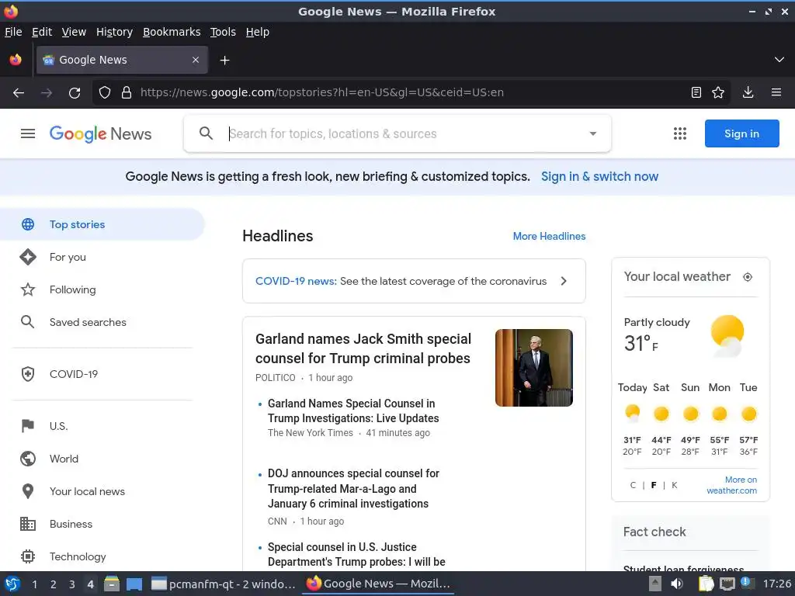Screen dimensions: 795x596
Task: Click the chevron on the COVID-19 banner
Action: point(564,281)
